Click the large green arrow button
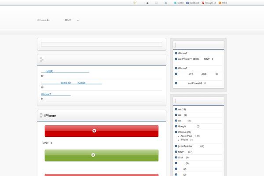This screenshot has width=264, height=176. point(102,155)
